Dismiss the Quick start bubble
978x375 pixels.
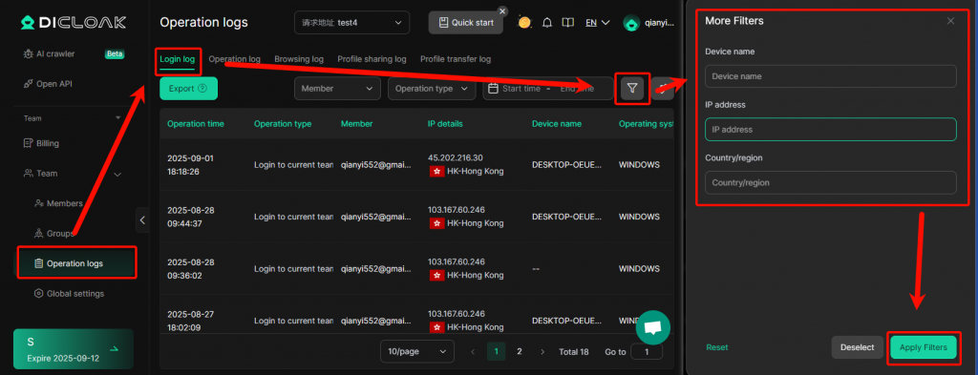502,11
